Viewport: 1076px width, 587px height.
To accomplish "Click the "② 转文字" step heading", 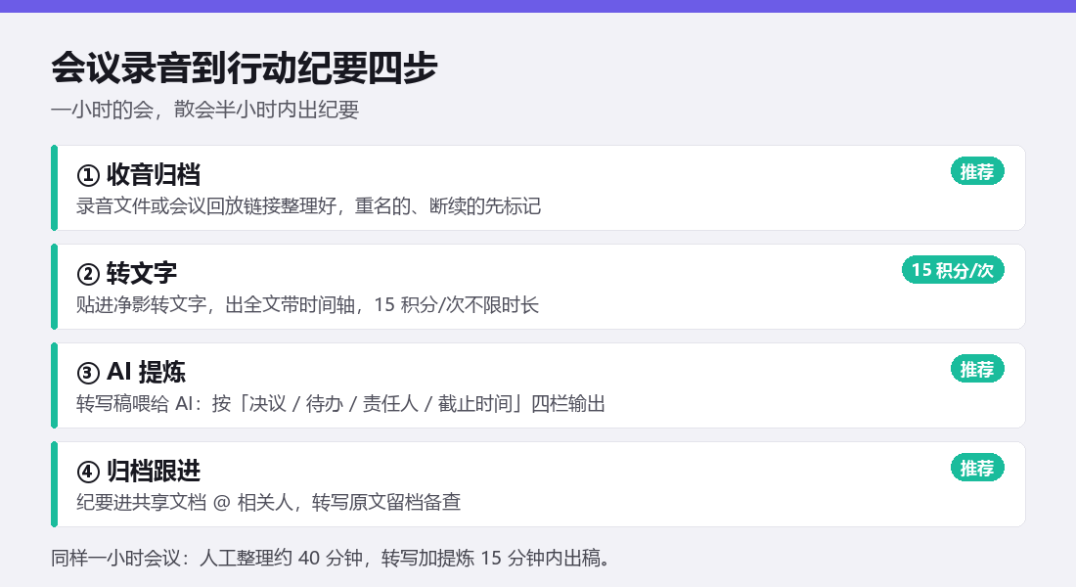I will click(x=126, y=273).
